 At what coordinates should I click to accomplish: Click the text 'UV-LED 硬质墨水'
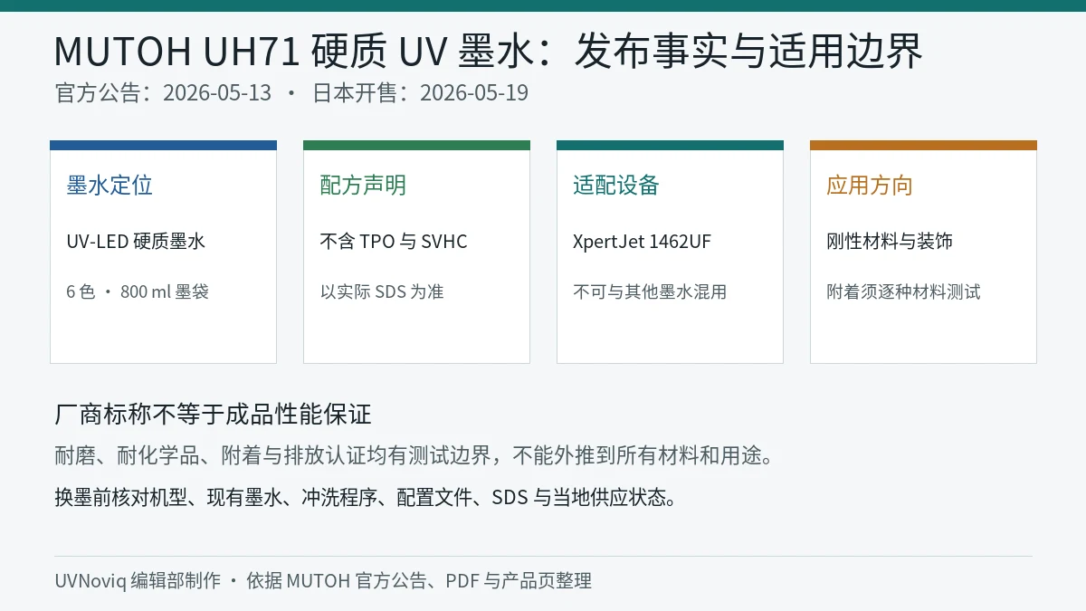[136, 242]
